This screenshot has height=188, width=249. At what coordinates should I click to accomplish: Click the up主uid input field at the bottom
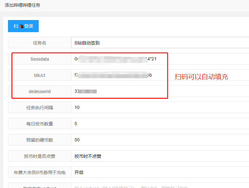coord(160,185)
